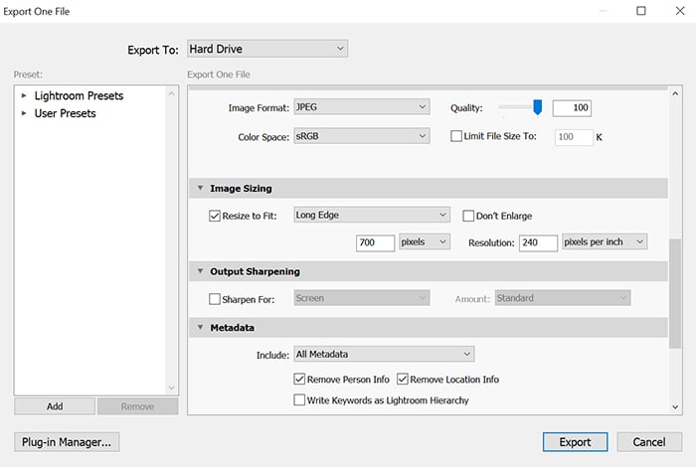
Task: Open the Amount Standard dropdown
Action: 563,298
